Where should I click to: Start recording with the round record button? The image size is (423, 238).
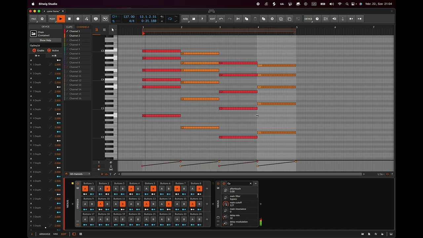(x=78, y=19)
